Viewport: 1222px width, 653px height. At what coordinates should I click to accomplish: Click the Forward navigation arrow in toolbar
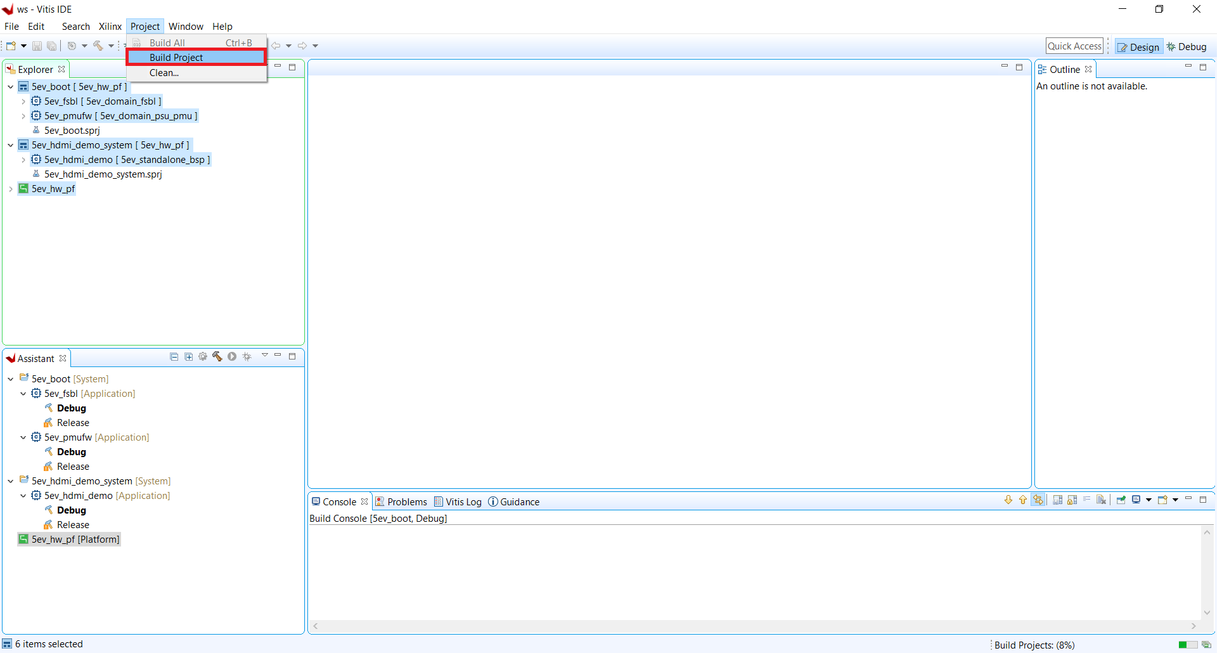coord(302,46)
